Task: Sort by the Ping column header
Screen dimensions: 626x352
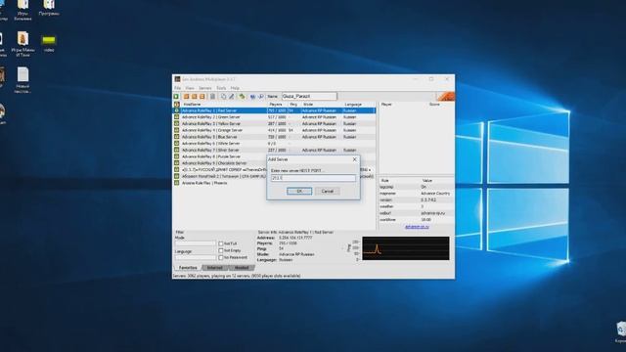Action: coord(294,105)
